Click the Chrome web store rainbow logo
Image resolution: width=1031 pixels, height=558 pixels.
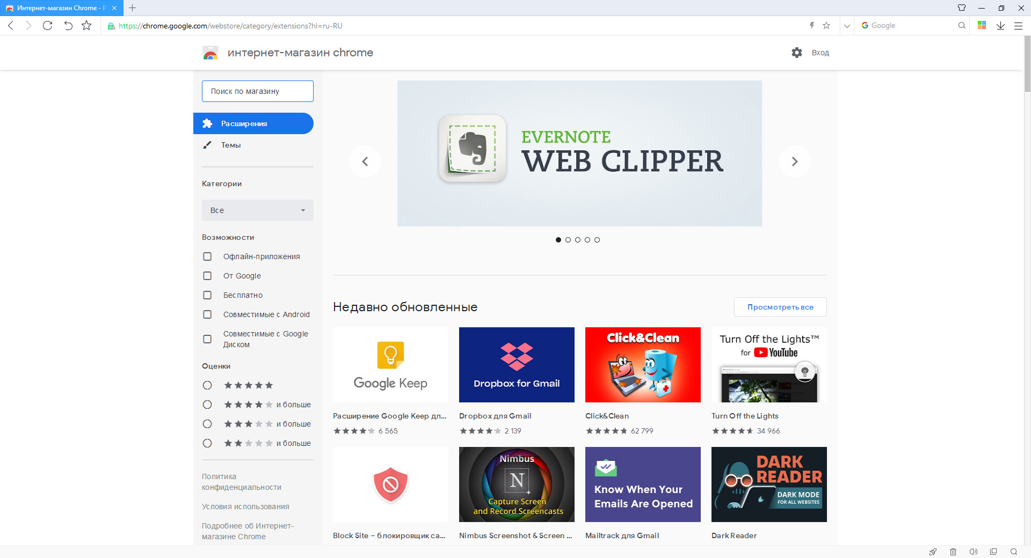(210, 53)
